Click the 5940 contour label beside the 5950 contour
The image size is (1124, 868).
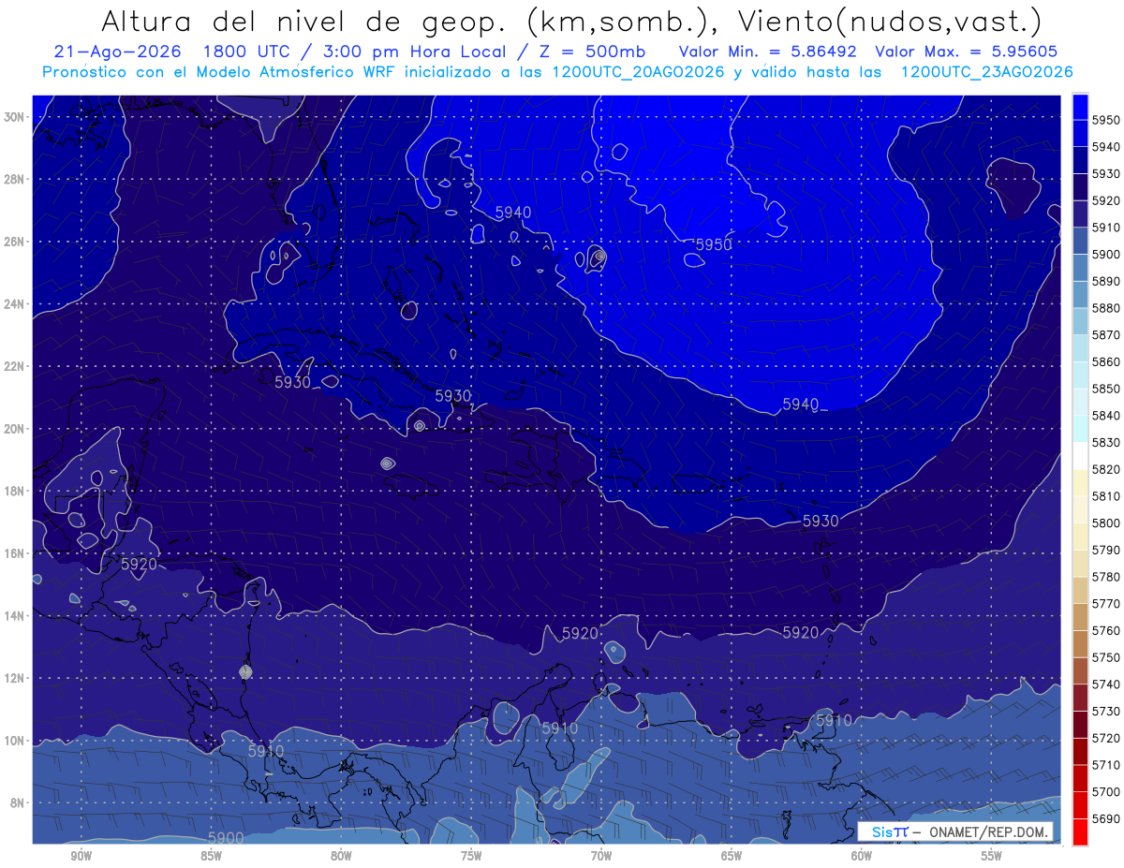tap(512, 213)
